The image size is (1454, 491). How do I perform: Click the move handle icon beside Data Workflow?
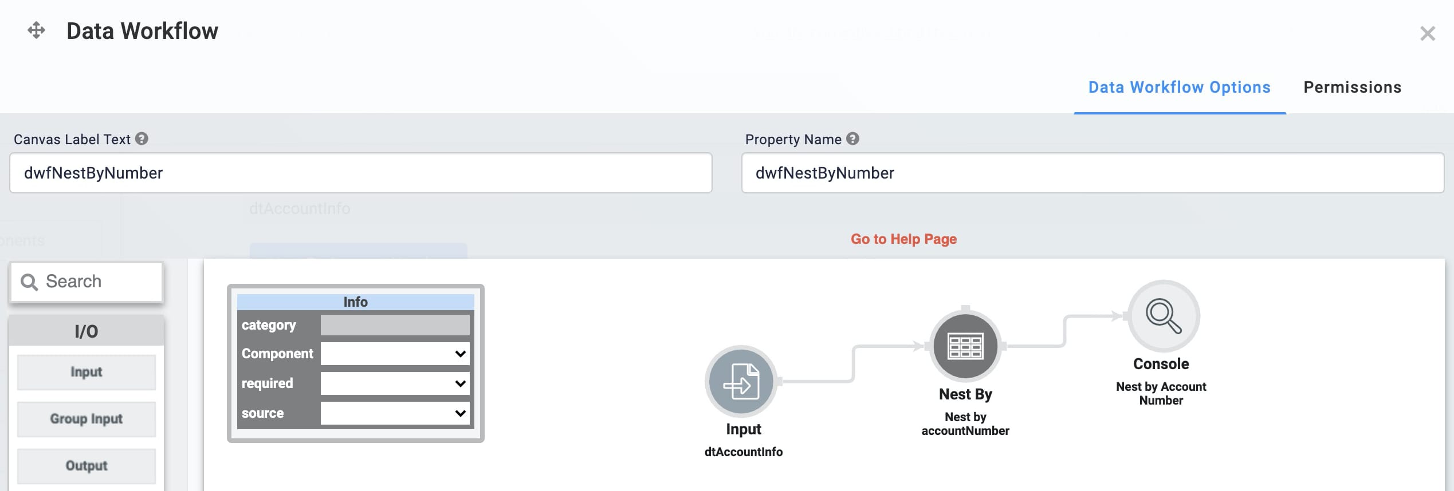coord(36,30)
